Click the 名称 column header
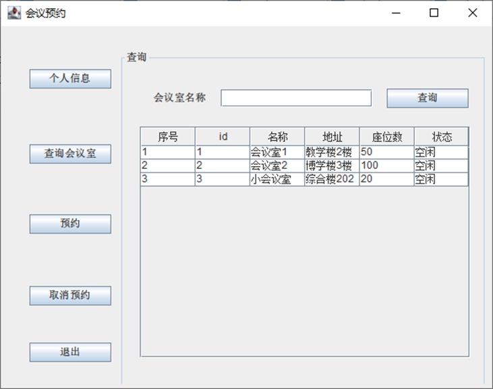This screenshot has width=493, height=389. click(x=277, y=136)
